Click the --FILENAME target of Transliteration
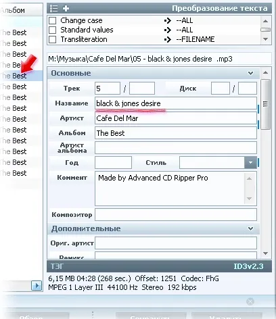Viewport: 276px width, 319px height. tap(195, 39)
